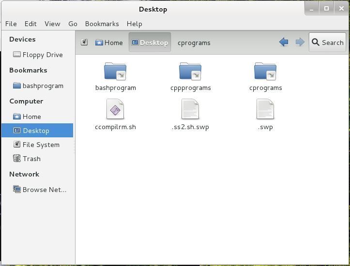Click the Browse Network computers icon
The height and width of the screenshot is (266, 350).
[x=17, y=189]
